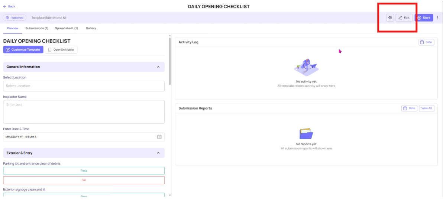The height and width of the screenshot is (200, 443).
Task: Click the Start button
Action: (424, 18)
